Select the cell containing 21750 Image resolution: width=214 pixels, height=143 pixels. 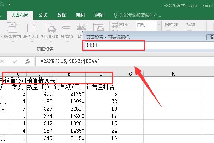[68, 94]
